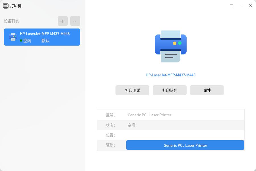Open printer 属性 properties

pos(207,90)
